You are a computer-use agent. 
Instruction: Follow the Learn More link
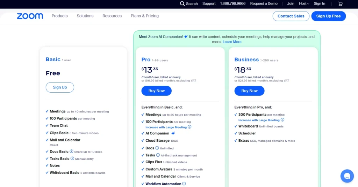click(x=232, y=42)
